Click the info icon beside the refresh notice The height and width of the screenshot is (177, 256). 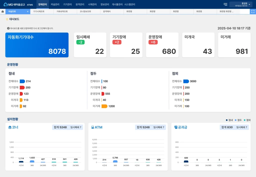tap(8, 28)
